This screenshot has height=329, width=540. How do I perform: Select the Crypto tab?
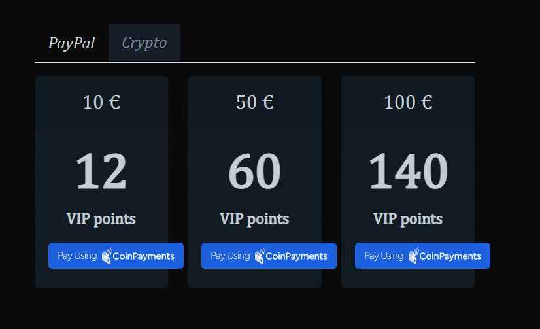point(144,43)
